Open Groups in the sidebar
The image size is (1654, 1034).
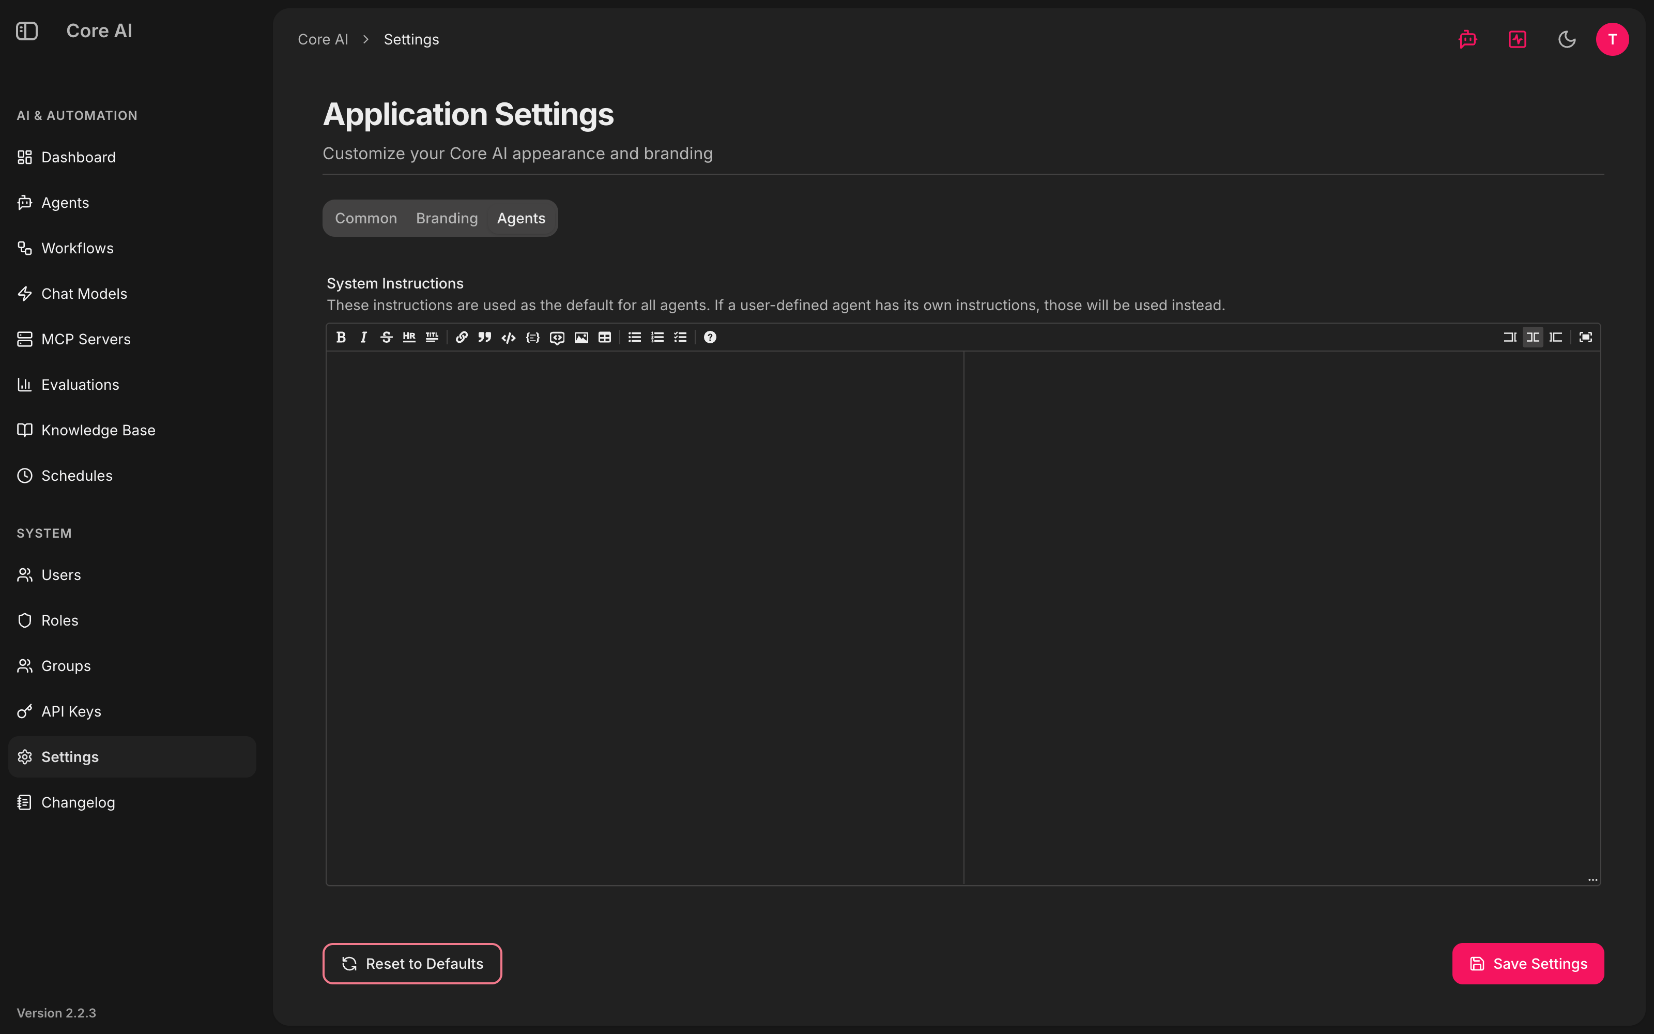(x=132, y=666)
